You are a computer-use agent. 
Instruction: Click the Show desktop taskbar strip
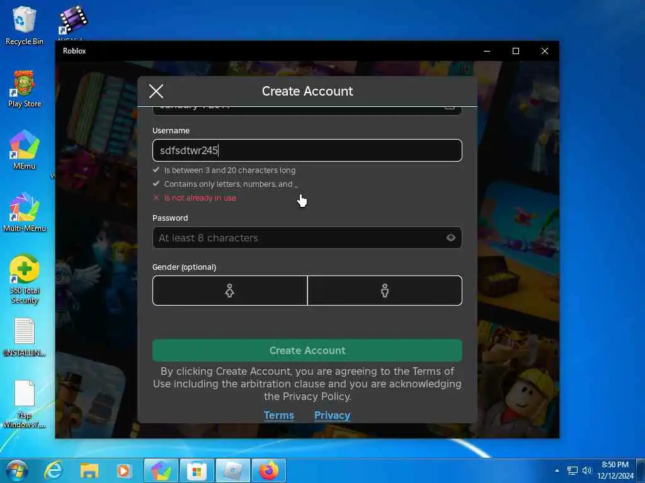(641, 470)
